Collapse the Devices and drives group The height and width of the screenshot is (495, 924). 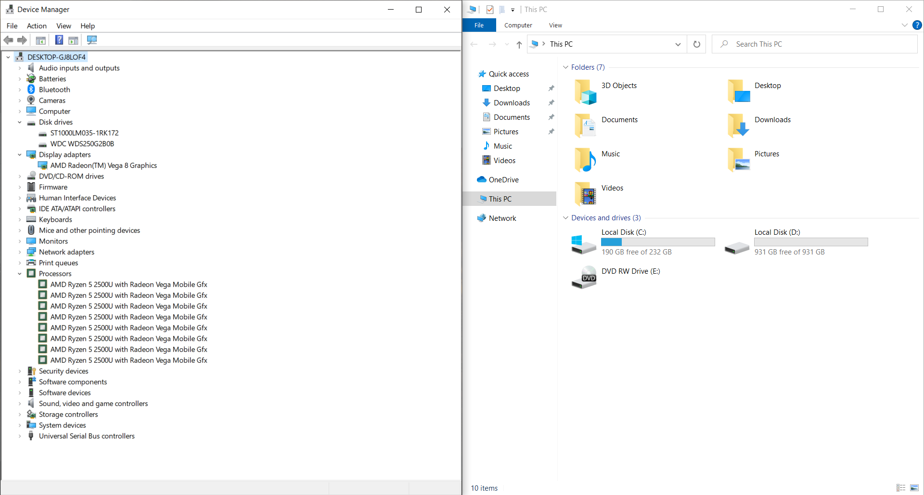pyautogui.click(x=565, y=218)
